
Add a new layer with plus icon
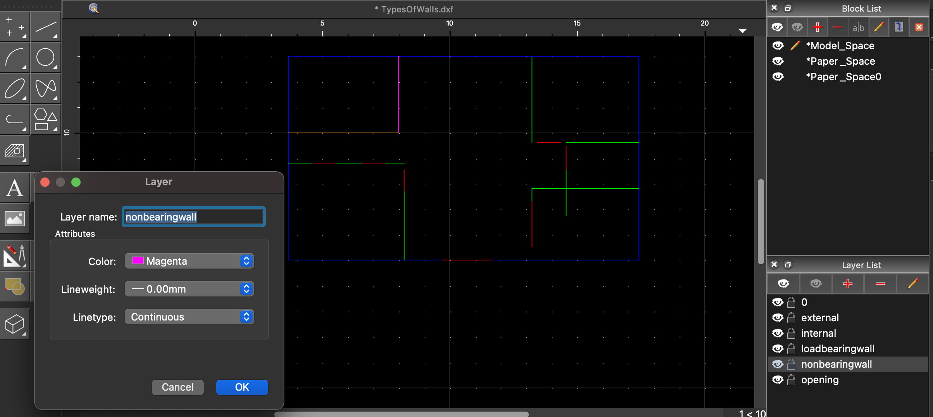[848, 284]
